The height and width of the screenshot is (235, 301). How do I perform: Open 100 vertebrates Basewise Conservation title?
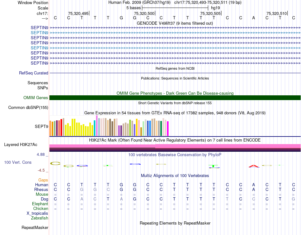175,155
